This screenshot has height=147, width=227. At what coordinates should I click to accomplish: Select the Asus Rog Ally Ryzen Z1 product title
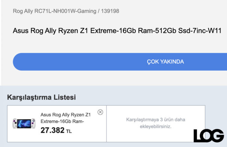pos(117,31)
